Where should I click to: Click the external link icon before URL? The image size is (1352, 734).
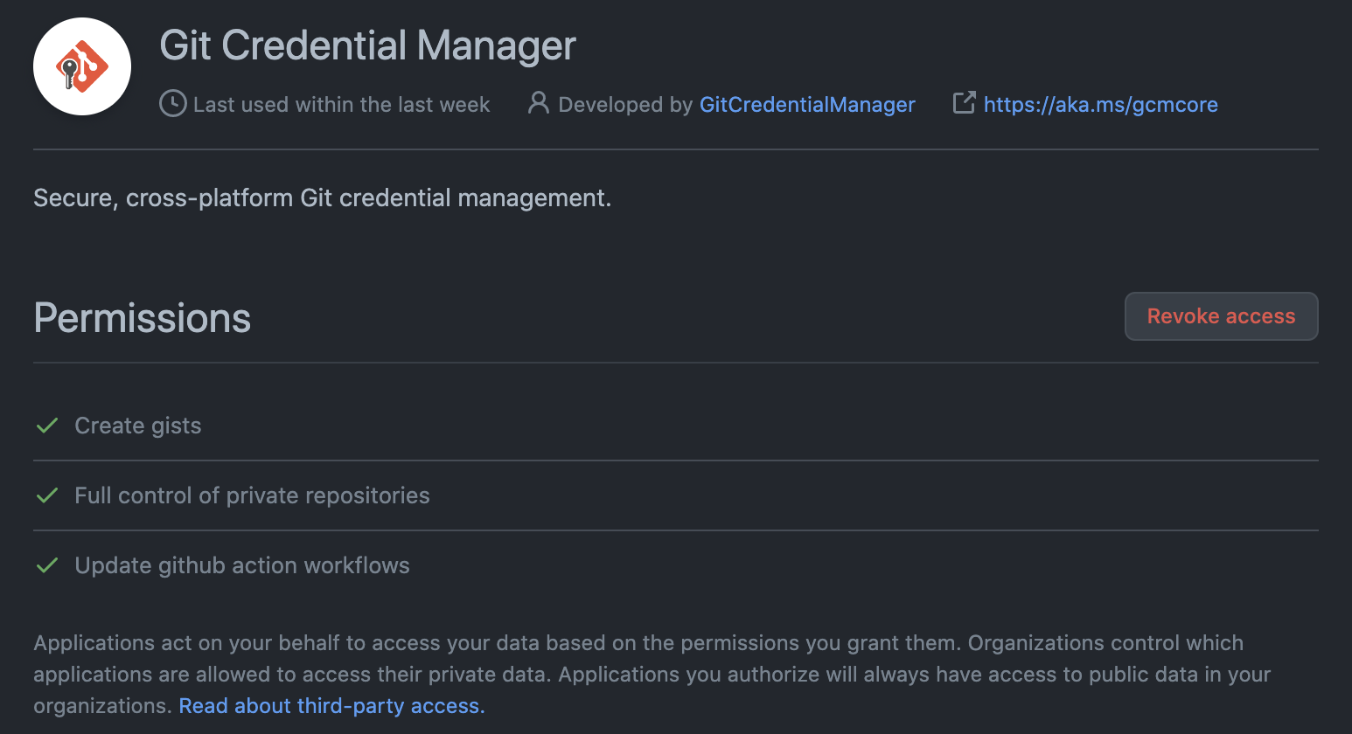pos(964,103)
